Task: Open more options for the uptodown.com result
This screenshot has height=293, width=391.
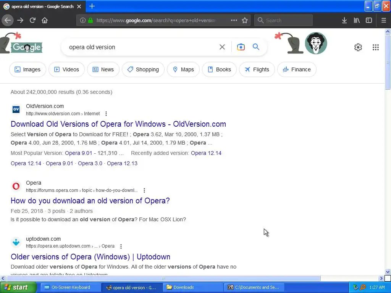Action: (121, 246)
